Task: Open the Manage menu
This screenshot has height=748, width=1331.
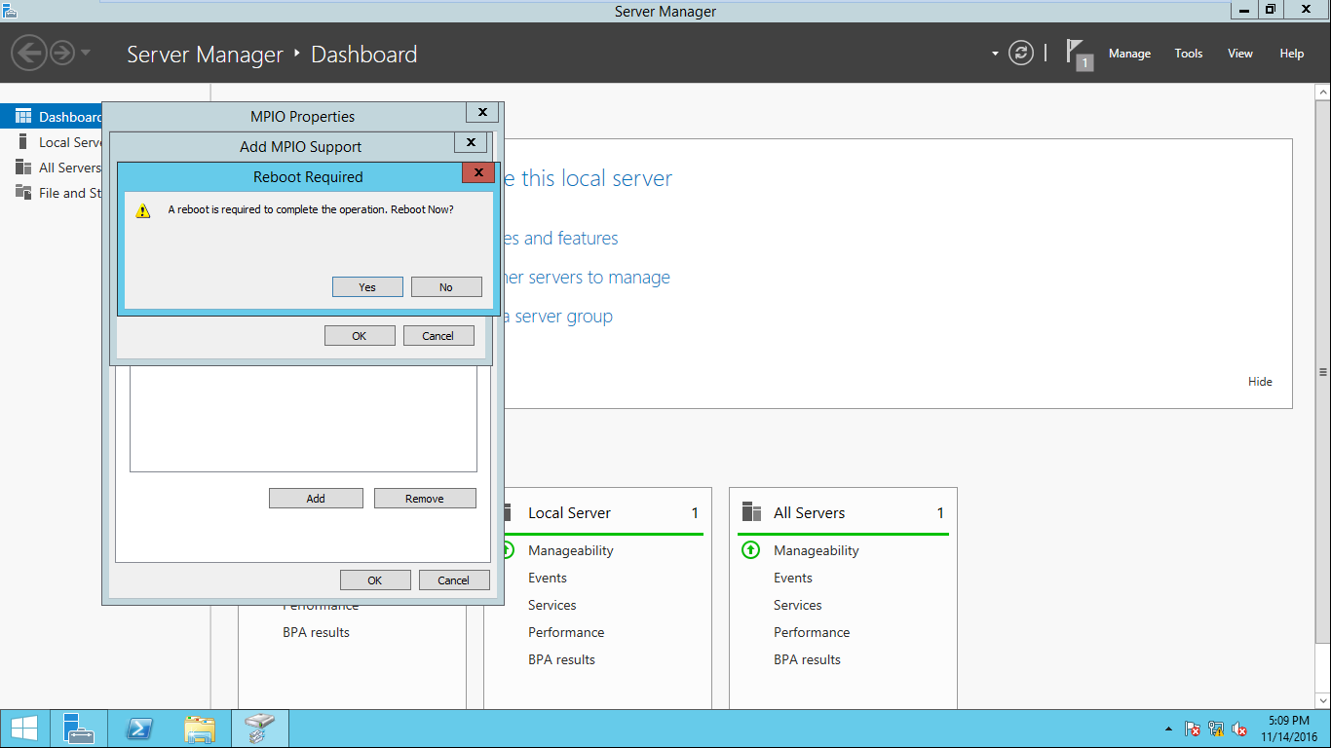Action: click(1129, 54)
